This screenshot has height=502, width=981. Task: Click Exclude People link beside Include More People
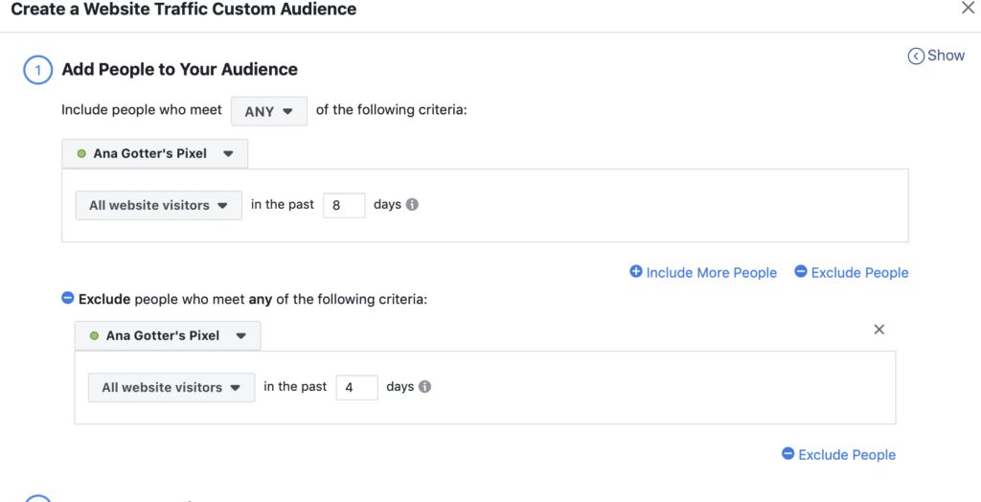click(852, 272)
